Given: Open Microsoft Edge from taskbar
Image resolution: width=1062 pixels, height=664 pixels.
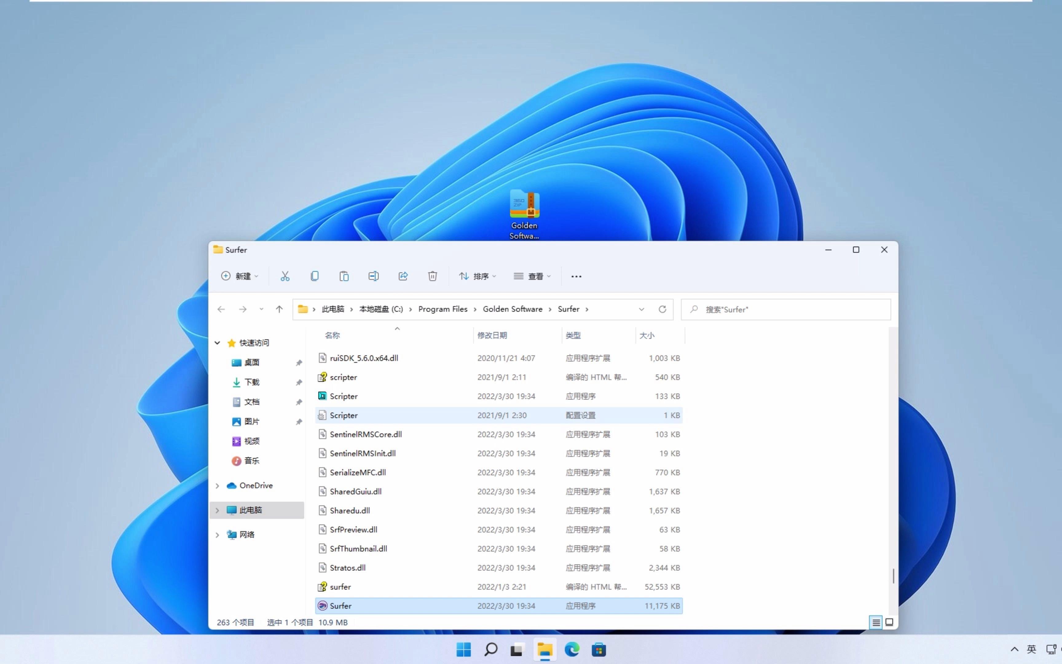Looking at the screenshot, I should pos(572,650).
